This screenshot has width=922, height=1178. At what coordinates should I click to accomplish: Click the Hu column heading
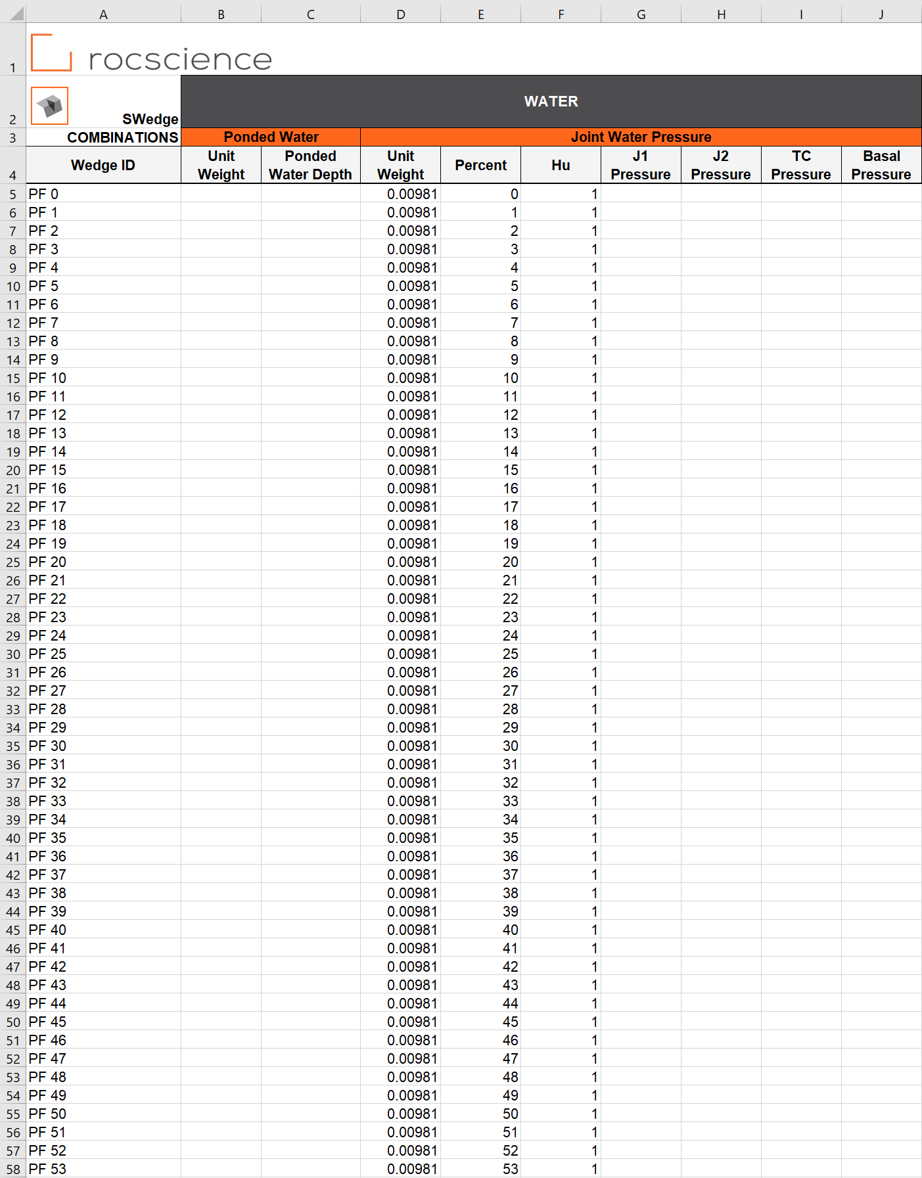[561, 165]
